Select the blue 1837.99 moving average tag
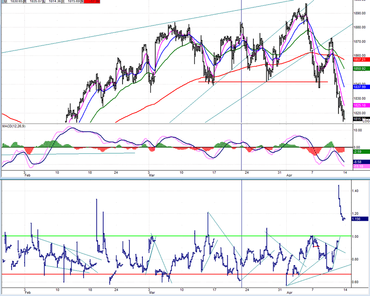This screenshot has width=370, height=296. coord(361,87)
